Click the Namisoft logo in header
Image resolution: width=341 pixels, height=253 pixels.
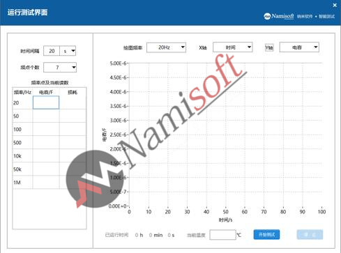279,16
